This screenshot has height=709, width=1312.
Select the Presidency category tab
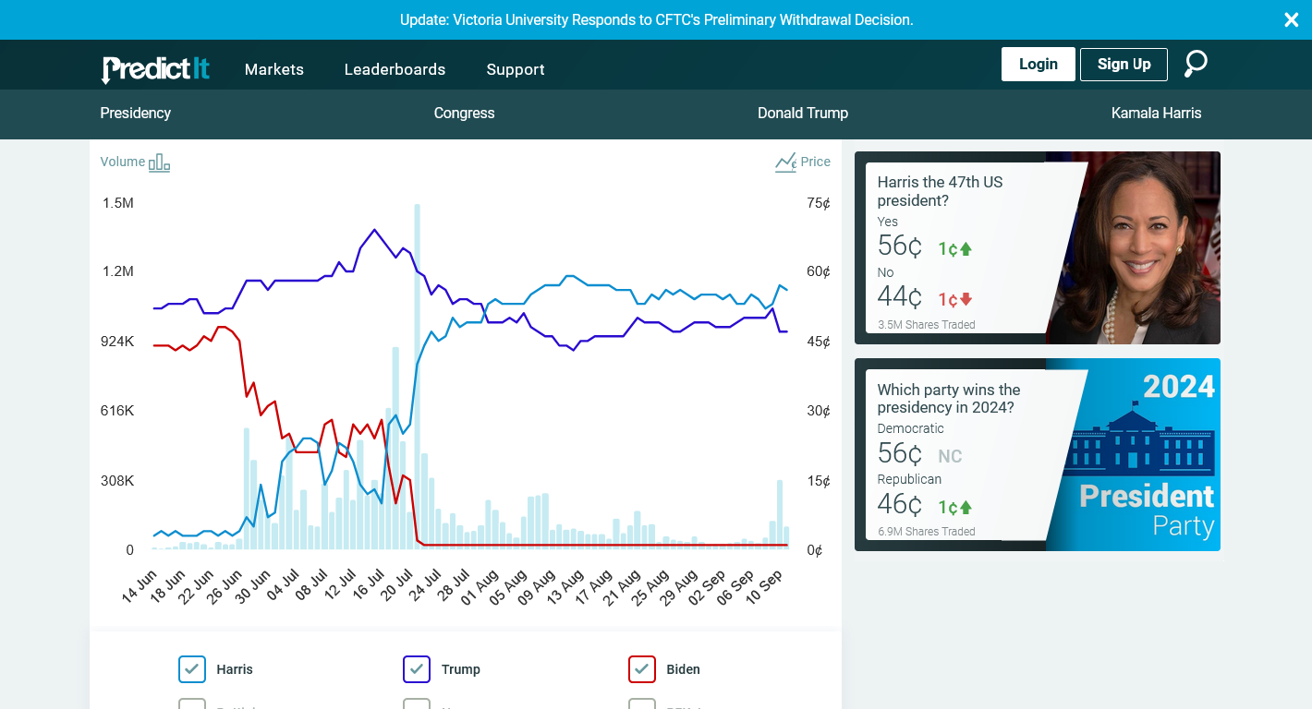pos(136,113)
